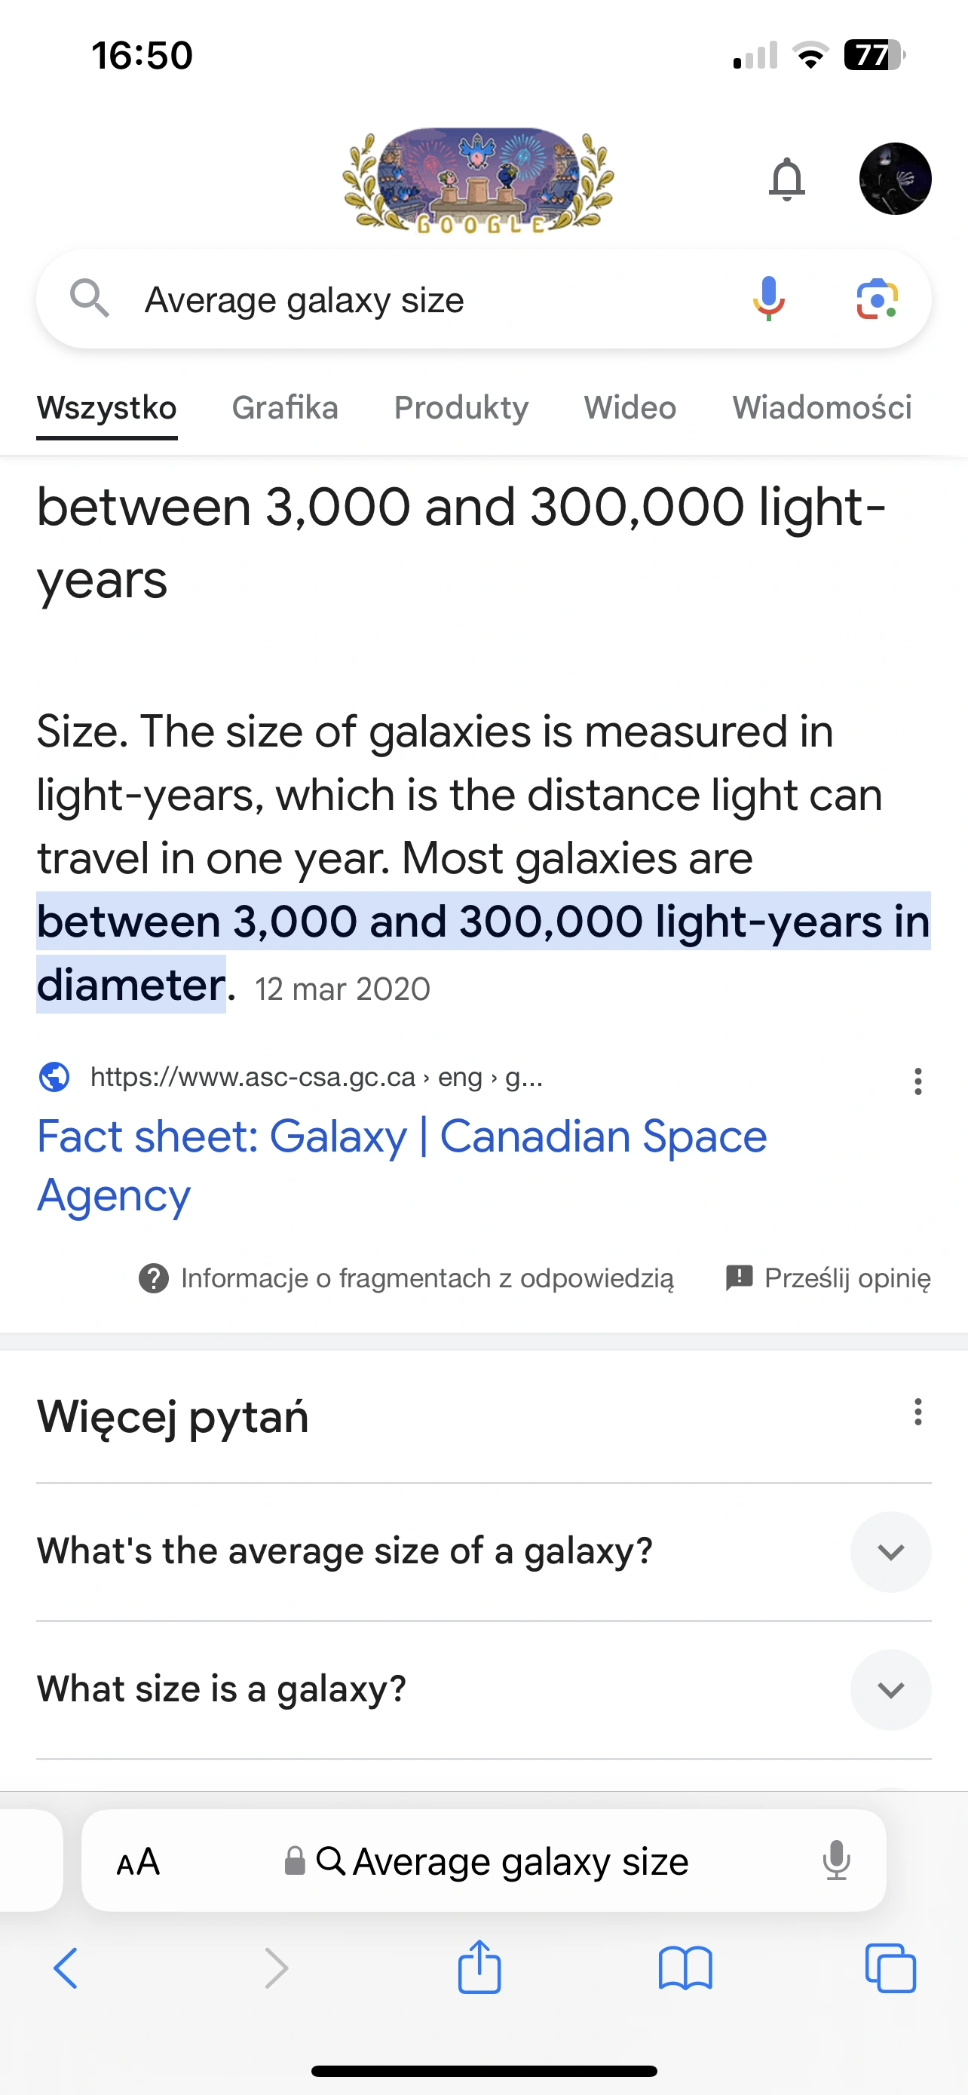Switch to the Grafika tab
Image resolution: width=968 pixels, height=2095 pixels.
coord(284,407)
